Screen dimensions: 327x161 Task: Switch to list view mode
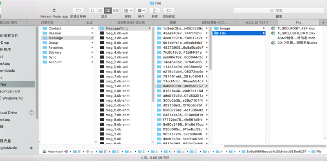pyautogui.click(x=100, y=11)
